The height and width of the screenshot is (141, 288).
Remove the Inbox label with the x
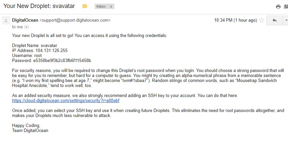(111, 6)
